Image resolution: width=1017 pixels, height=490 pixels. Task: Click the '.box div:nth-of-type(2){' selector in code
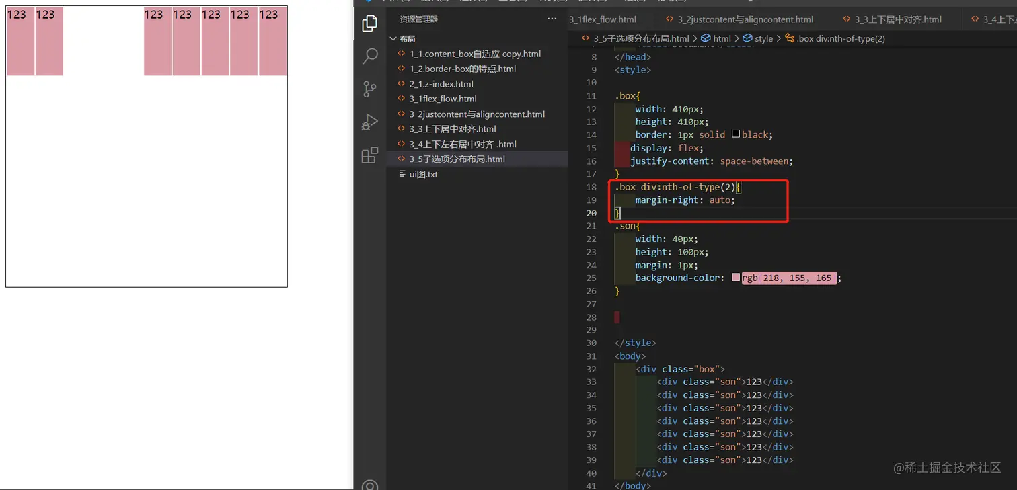[x=678, y=187]
